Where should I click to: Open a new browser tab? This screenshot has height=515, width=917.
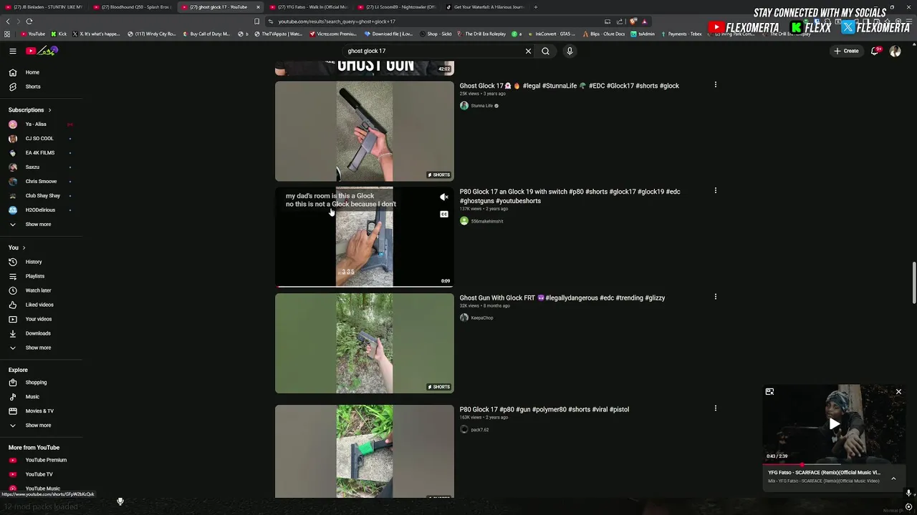[535, 7]
